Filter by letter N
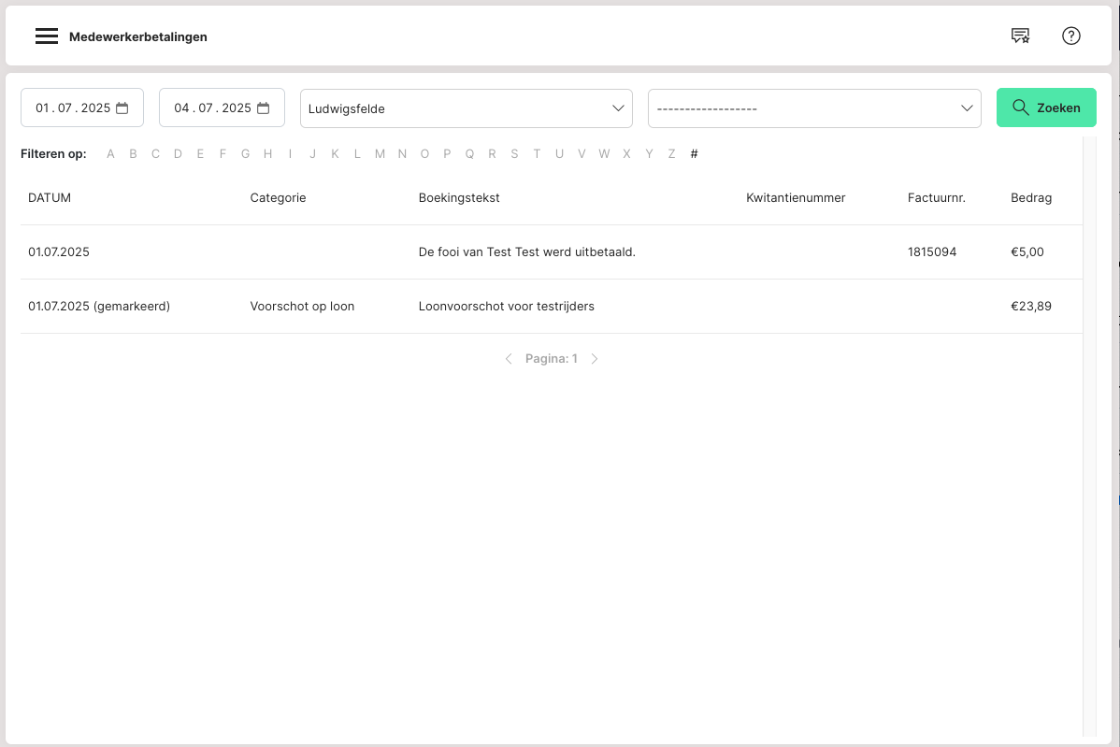Screen dimensions: 1120x747 tap(402, 153)
